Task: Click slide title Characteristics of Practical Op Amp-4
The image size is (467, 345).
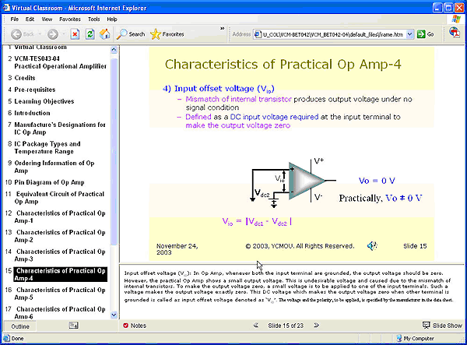Action: (283, 65)
